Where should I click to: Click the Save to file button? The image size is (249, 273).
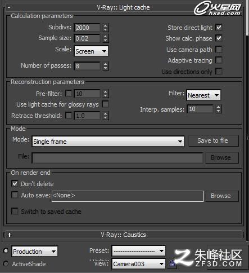point(214,140)
